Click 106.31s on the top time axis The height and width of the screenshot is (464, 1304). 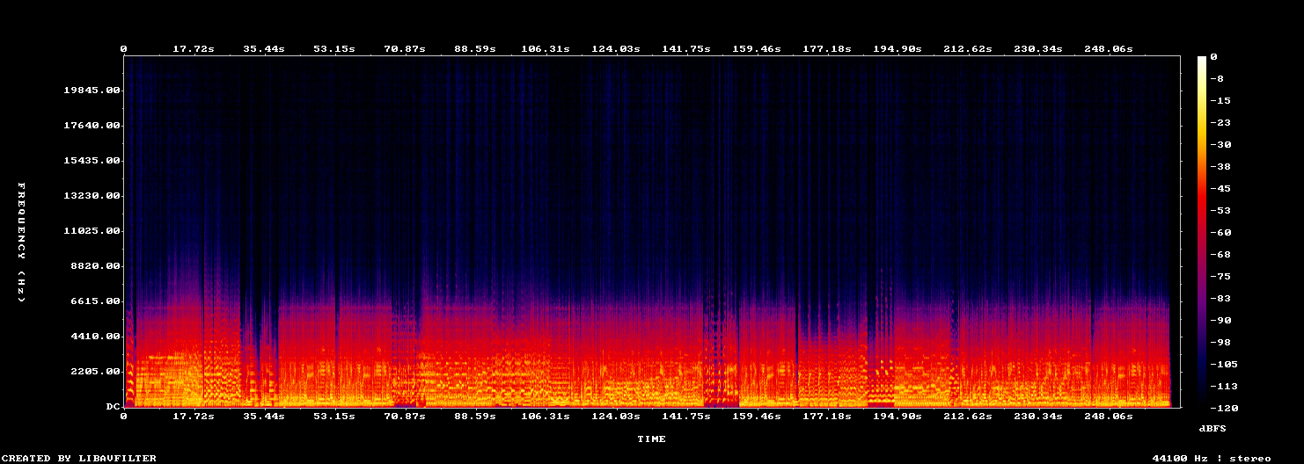(546, 48)
